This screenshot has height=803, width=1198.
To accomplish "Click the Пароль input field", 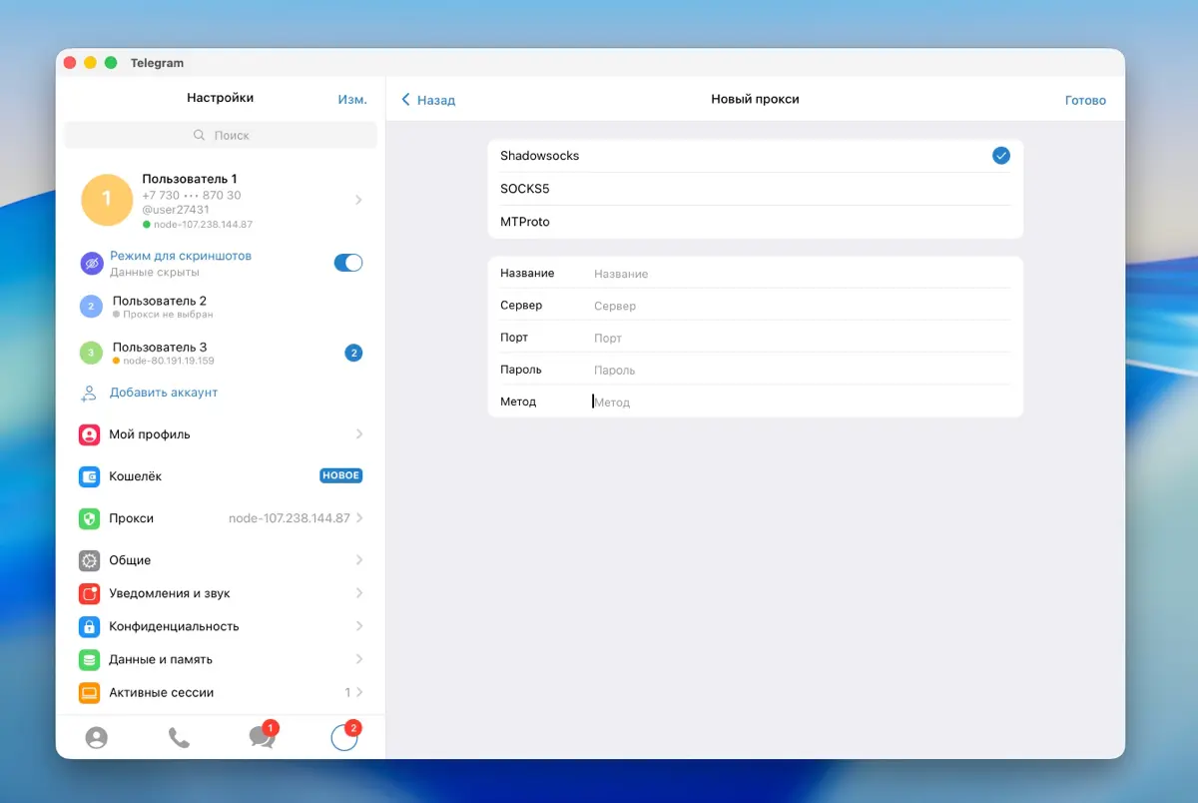I will (802, 370).
